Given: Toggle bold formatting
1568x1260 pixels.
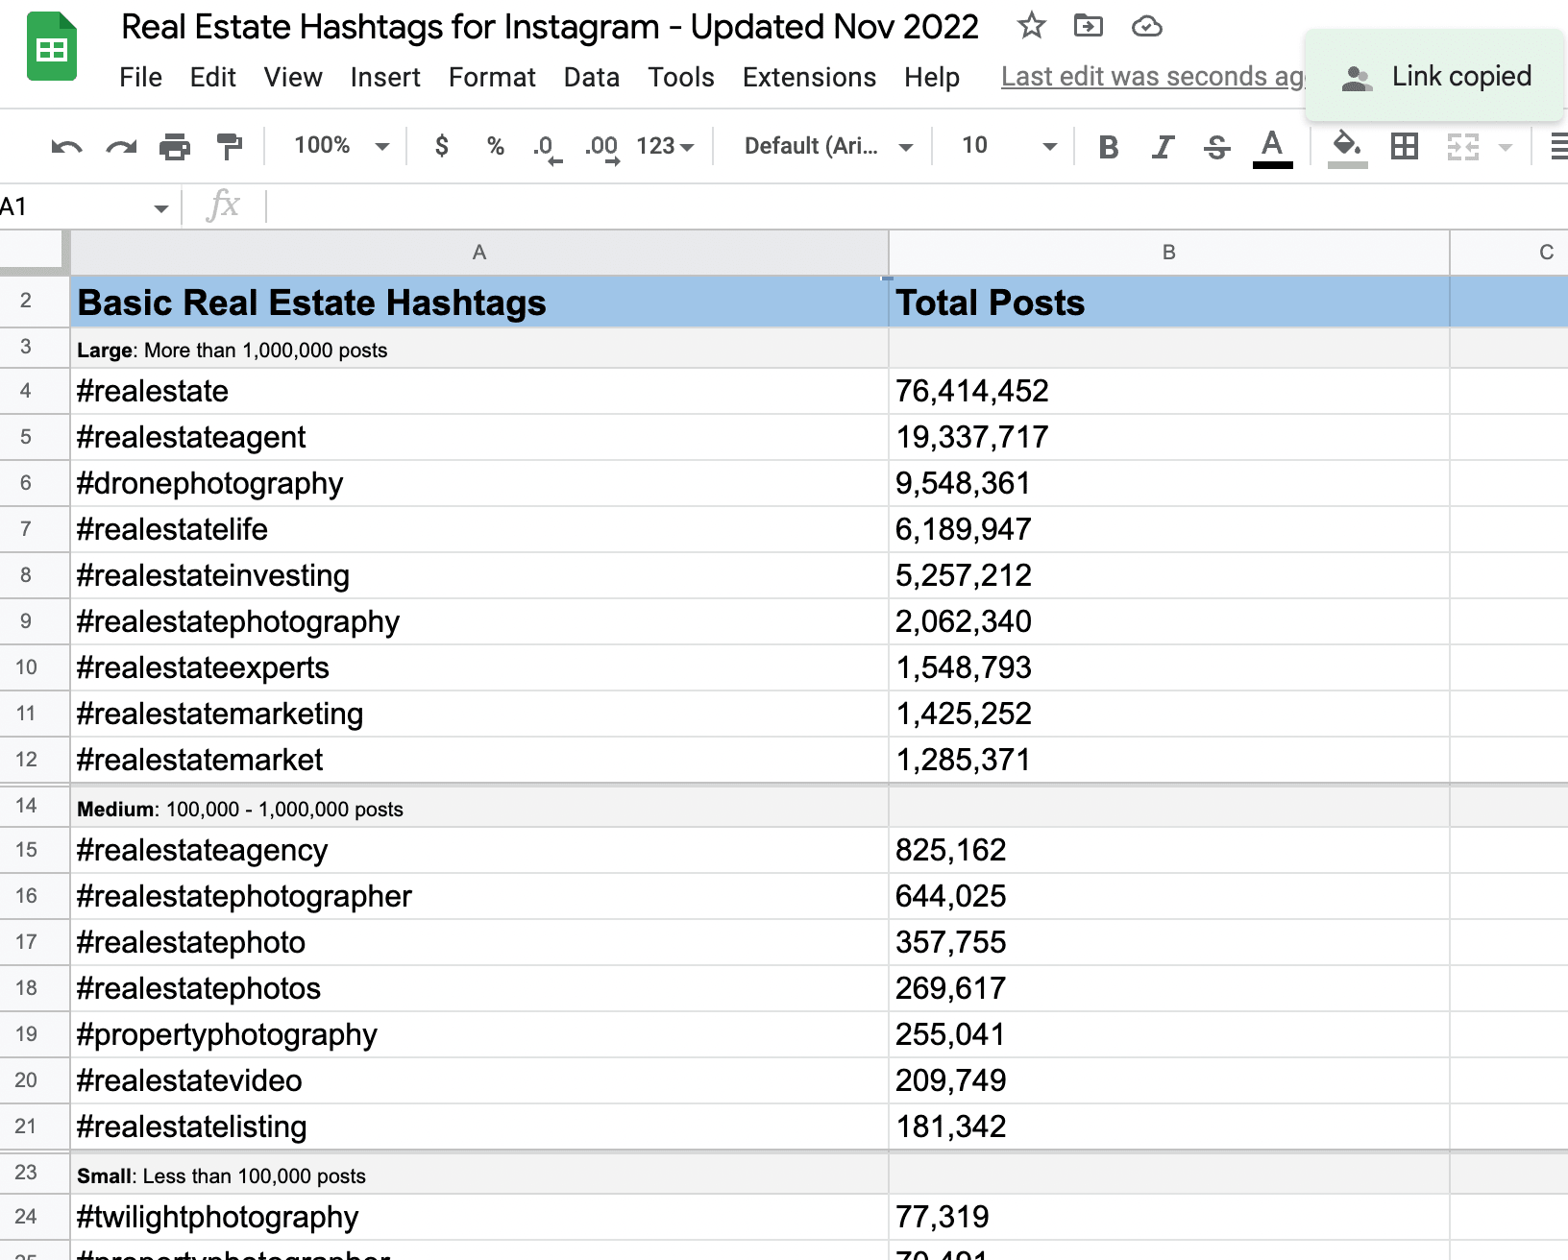Looking at the screenshot, I should [x=1108, y=146].
